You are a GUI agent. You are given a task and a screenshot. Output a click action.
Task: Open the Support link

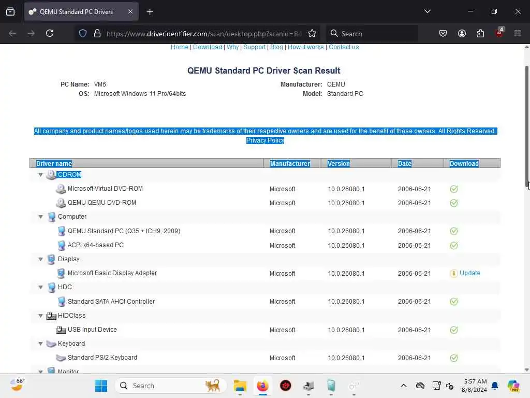pos(255,47)
